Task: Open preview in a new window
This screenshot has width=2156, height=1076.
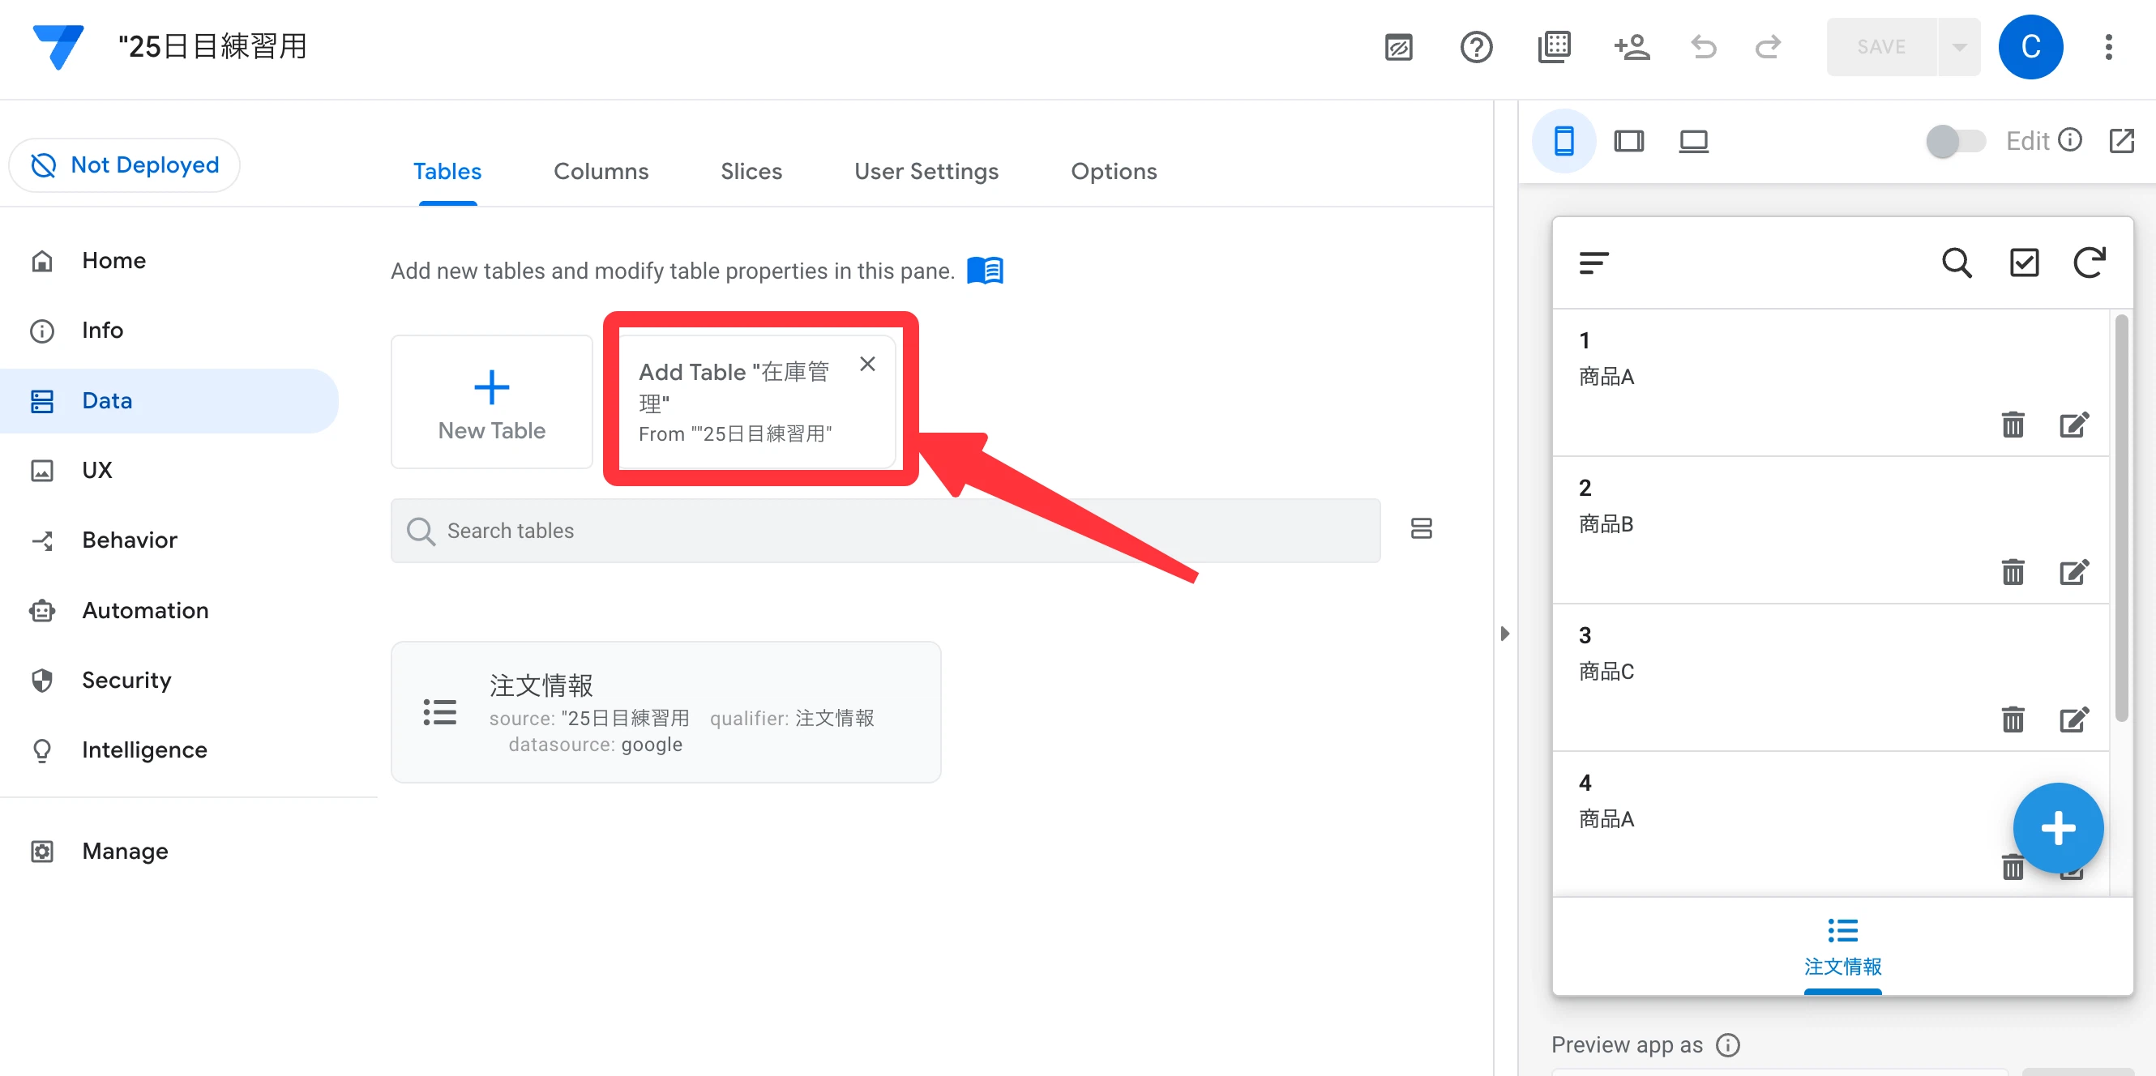Action: click(x=2122, y=140)
